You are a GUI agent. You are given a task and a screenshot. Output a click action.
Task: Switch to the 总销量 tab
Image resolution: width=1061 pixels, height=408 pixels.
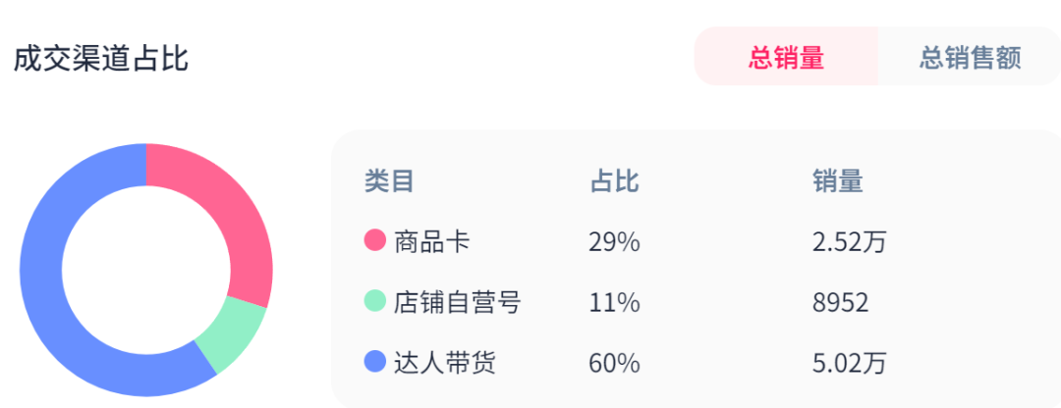(785, 57)
